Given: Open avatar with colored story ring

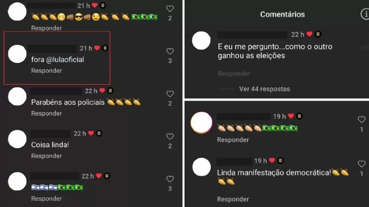Looking at the screenshot, I should point(202,123).
